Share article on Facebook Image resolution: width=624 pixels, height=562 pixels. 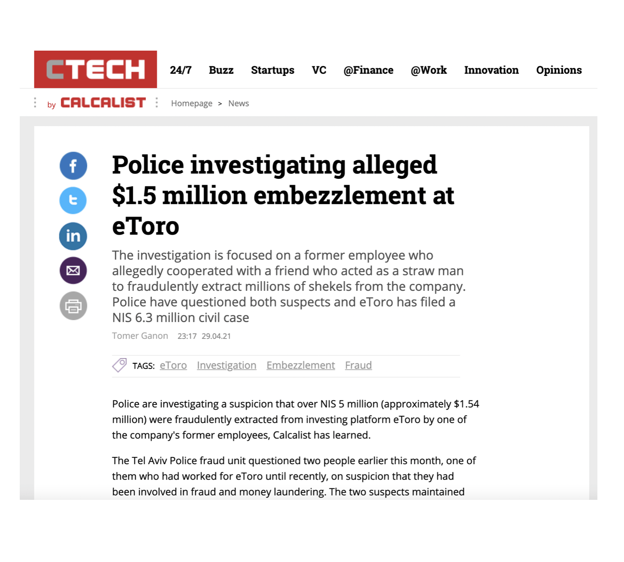click(x=73, y=166)
